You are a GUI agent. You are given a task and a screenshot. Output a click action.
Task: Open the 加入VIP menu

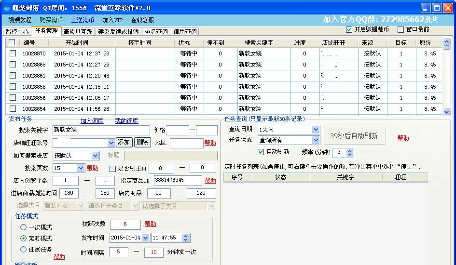[112, 20]
